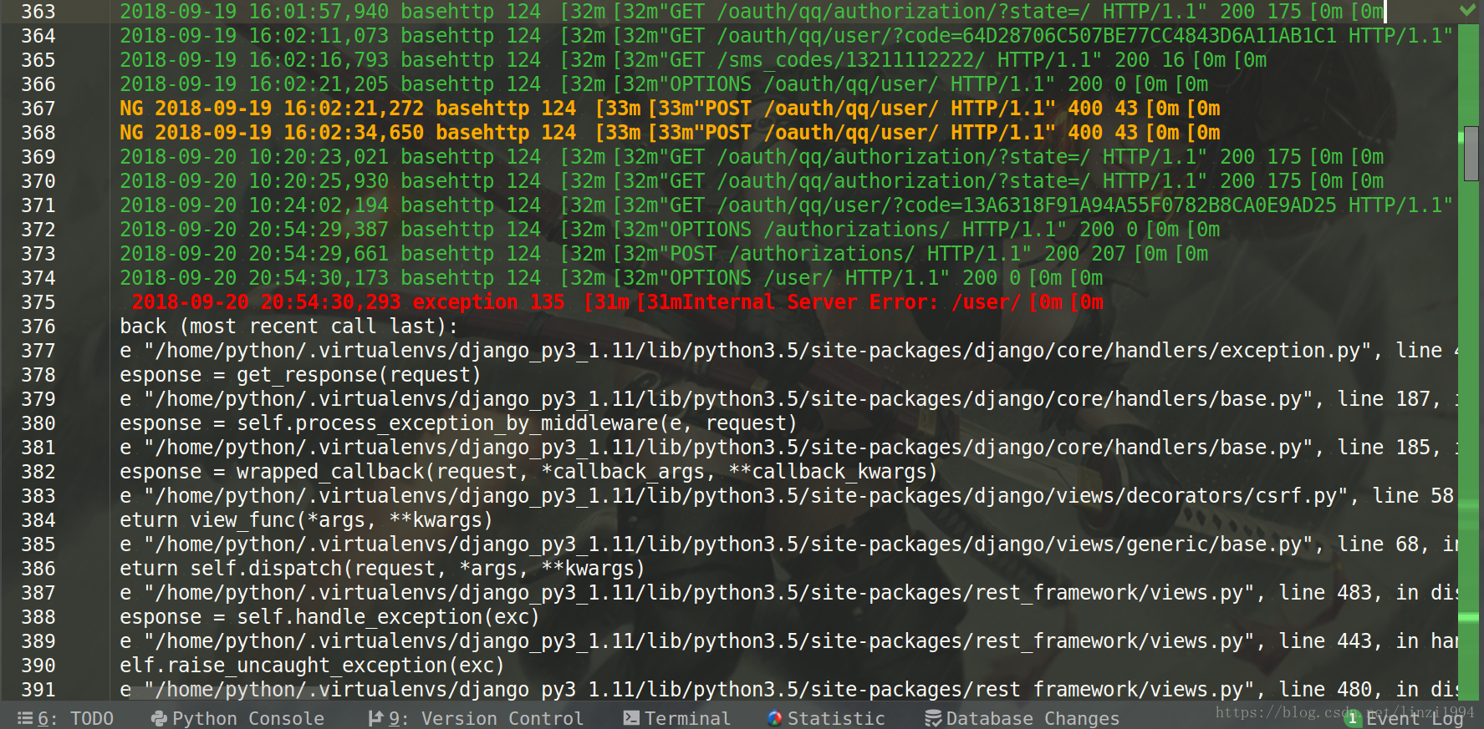Screen dimensions: 1484x729
Task: Click gutter line number 367
Action: pos(38,109)
